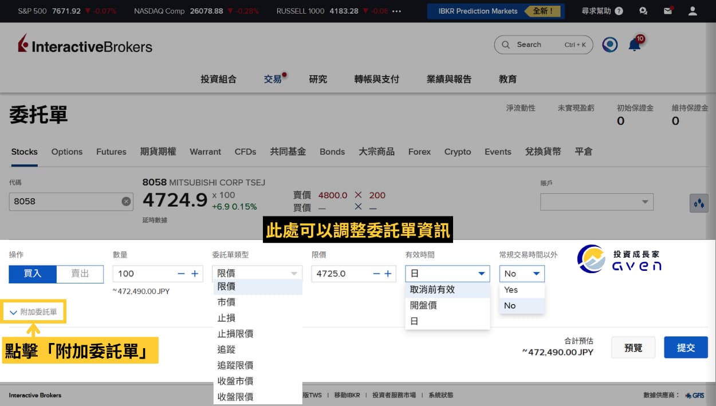Click the Interactive Brokers logo

[85, 44]
